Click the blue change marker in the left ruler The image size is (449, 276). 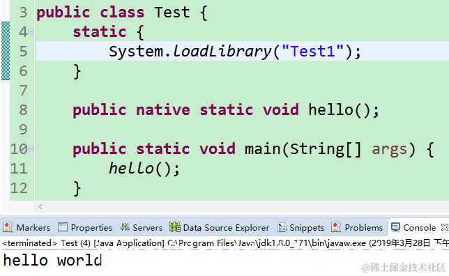[6, 51]
